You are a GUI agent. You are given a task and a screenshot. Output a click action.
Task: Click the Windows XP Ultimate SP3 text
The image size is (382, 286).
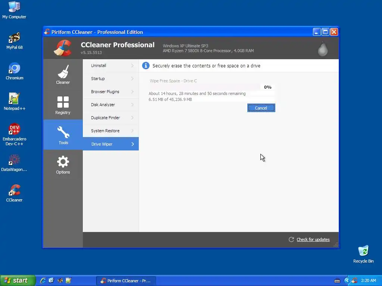click(185, 46)
